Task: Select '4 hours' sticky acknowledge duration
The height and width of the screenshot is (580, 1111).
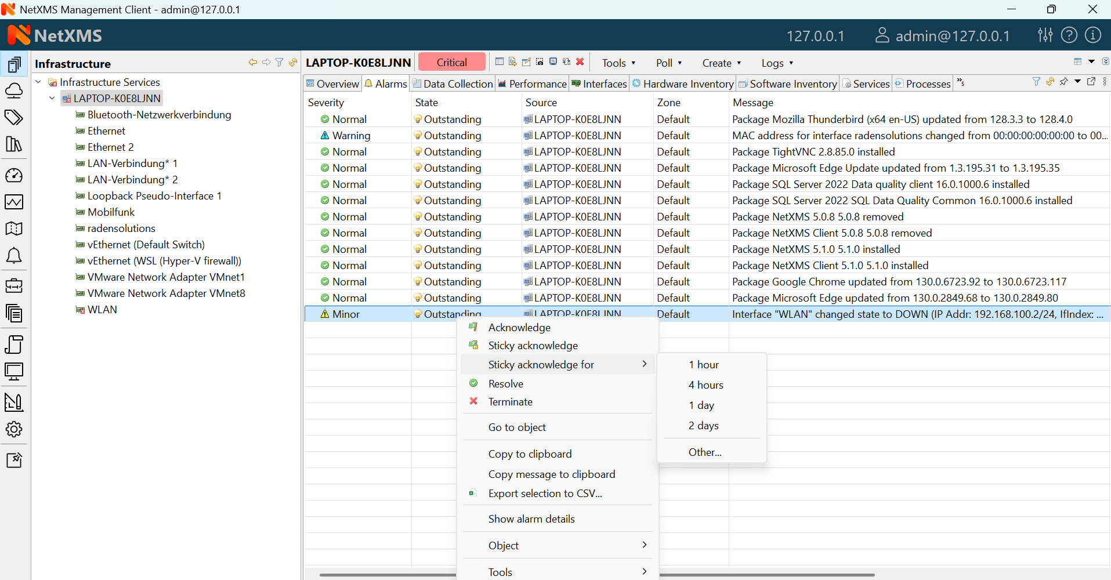Action: coord(705,385)
